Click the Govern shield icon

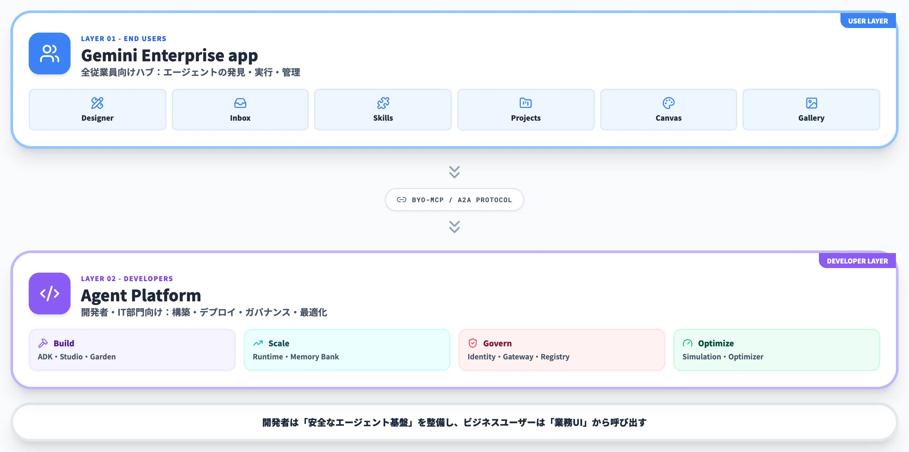coord(472,343)
